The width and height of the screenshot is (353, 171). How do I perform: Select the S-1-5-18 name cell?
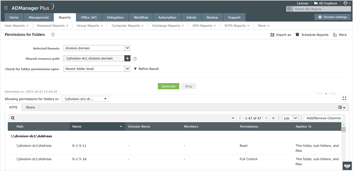click(79, 159)
